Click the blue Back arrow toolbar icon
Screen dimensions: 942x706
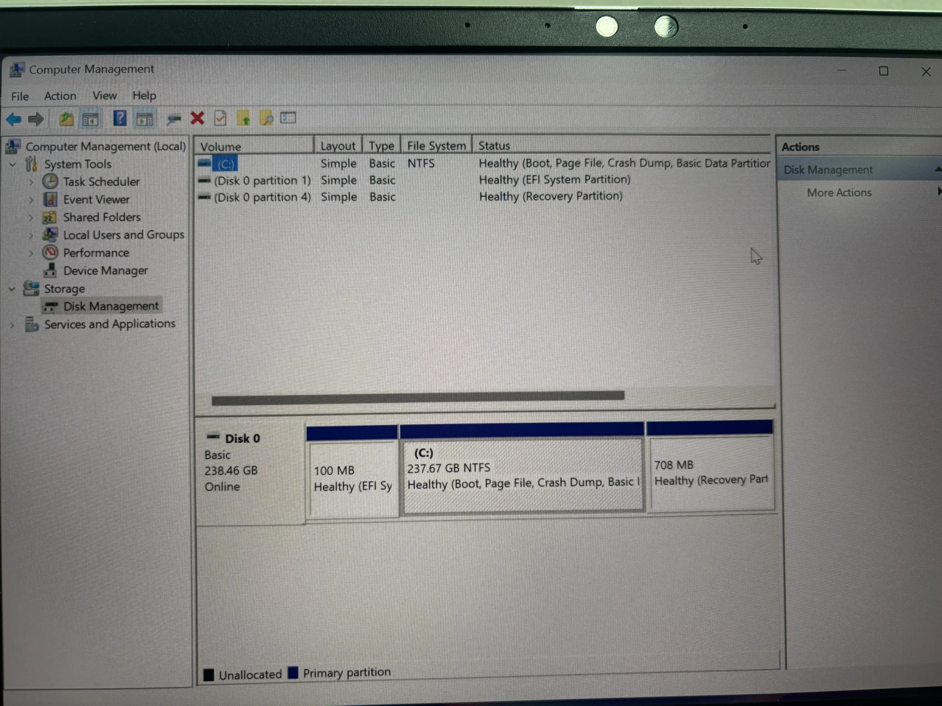[x=14, y=119]
